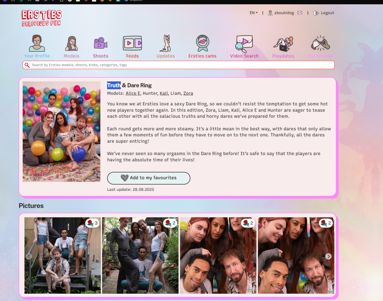Open the staircase group picture thumbnail

tap(63, 256)
